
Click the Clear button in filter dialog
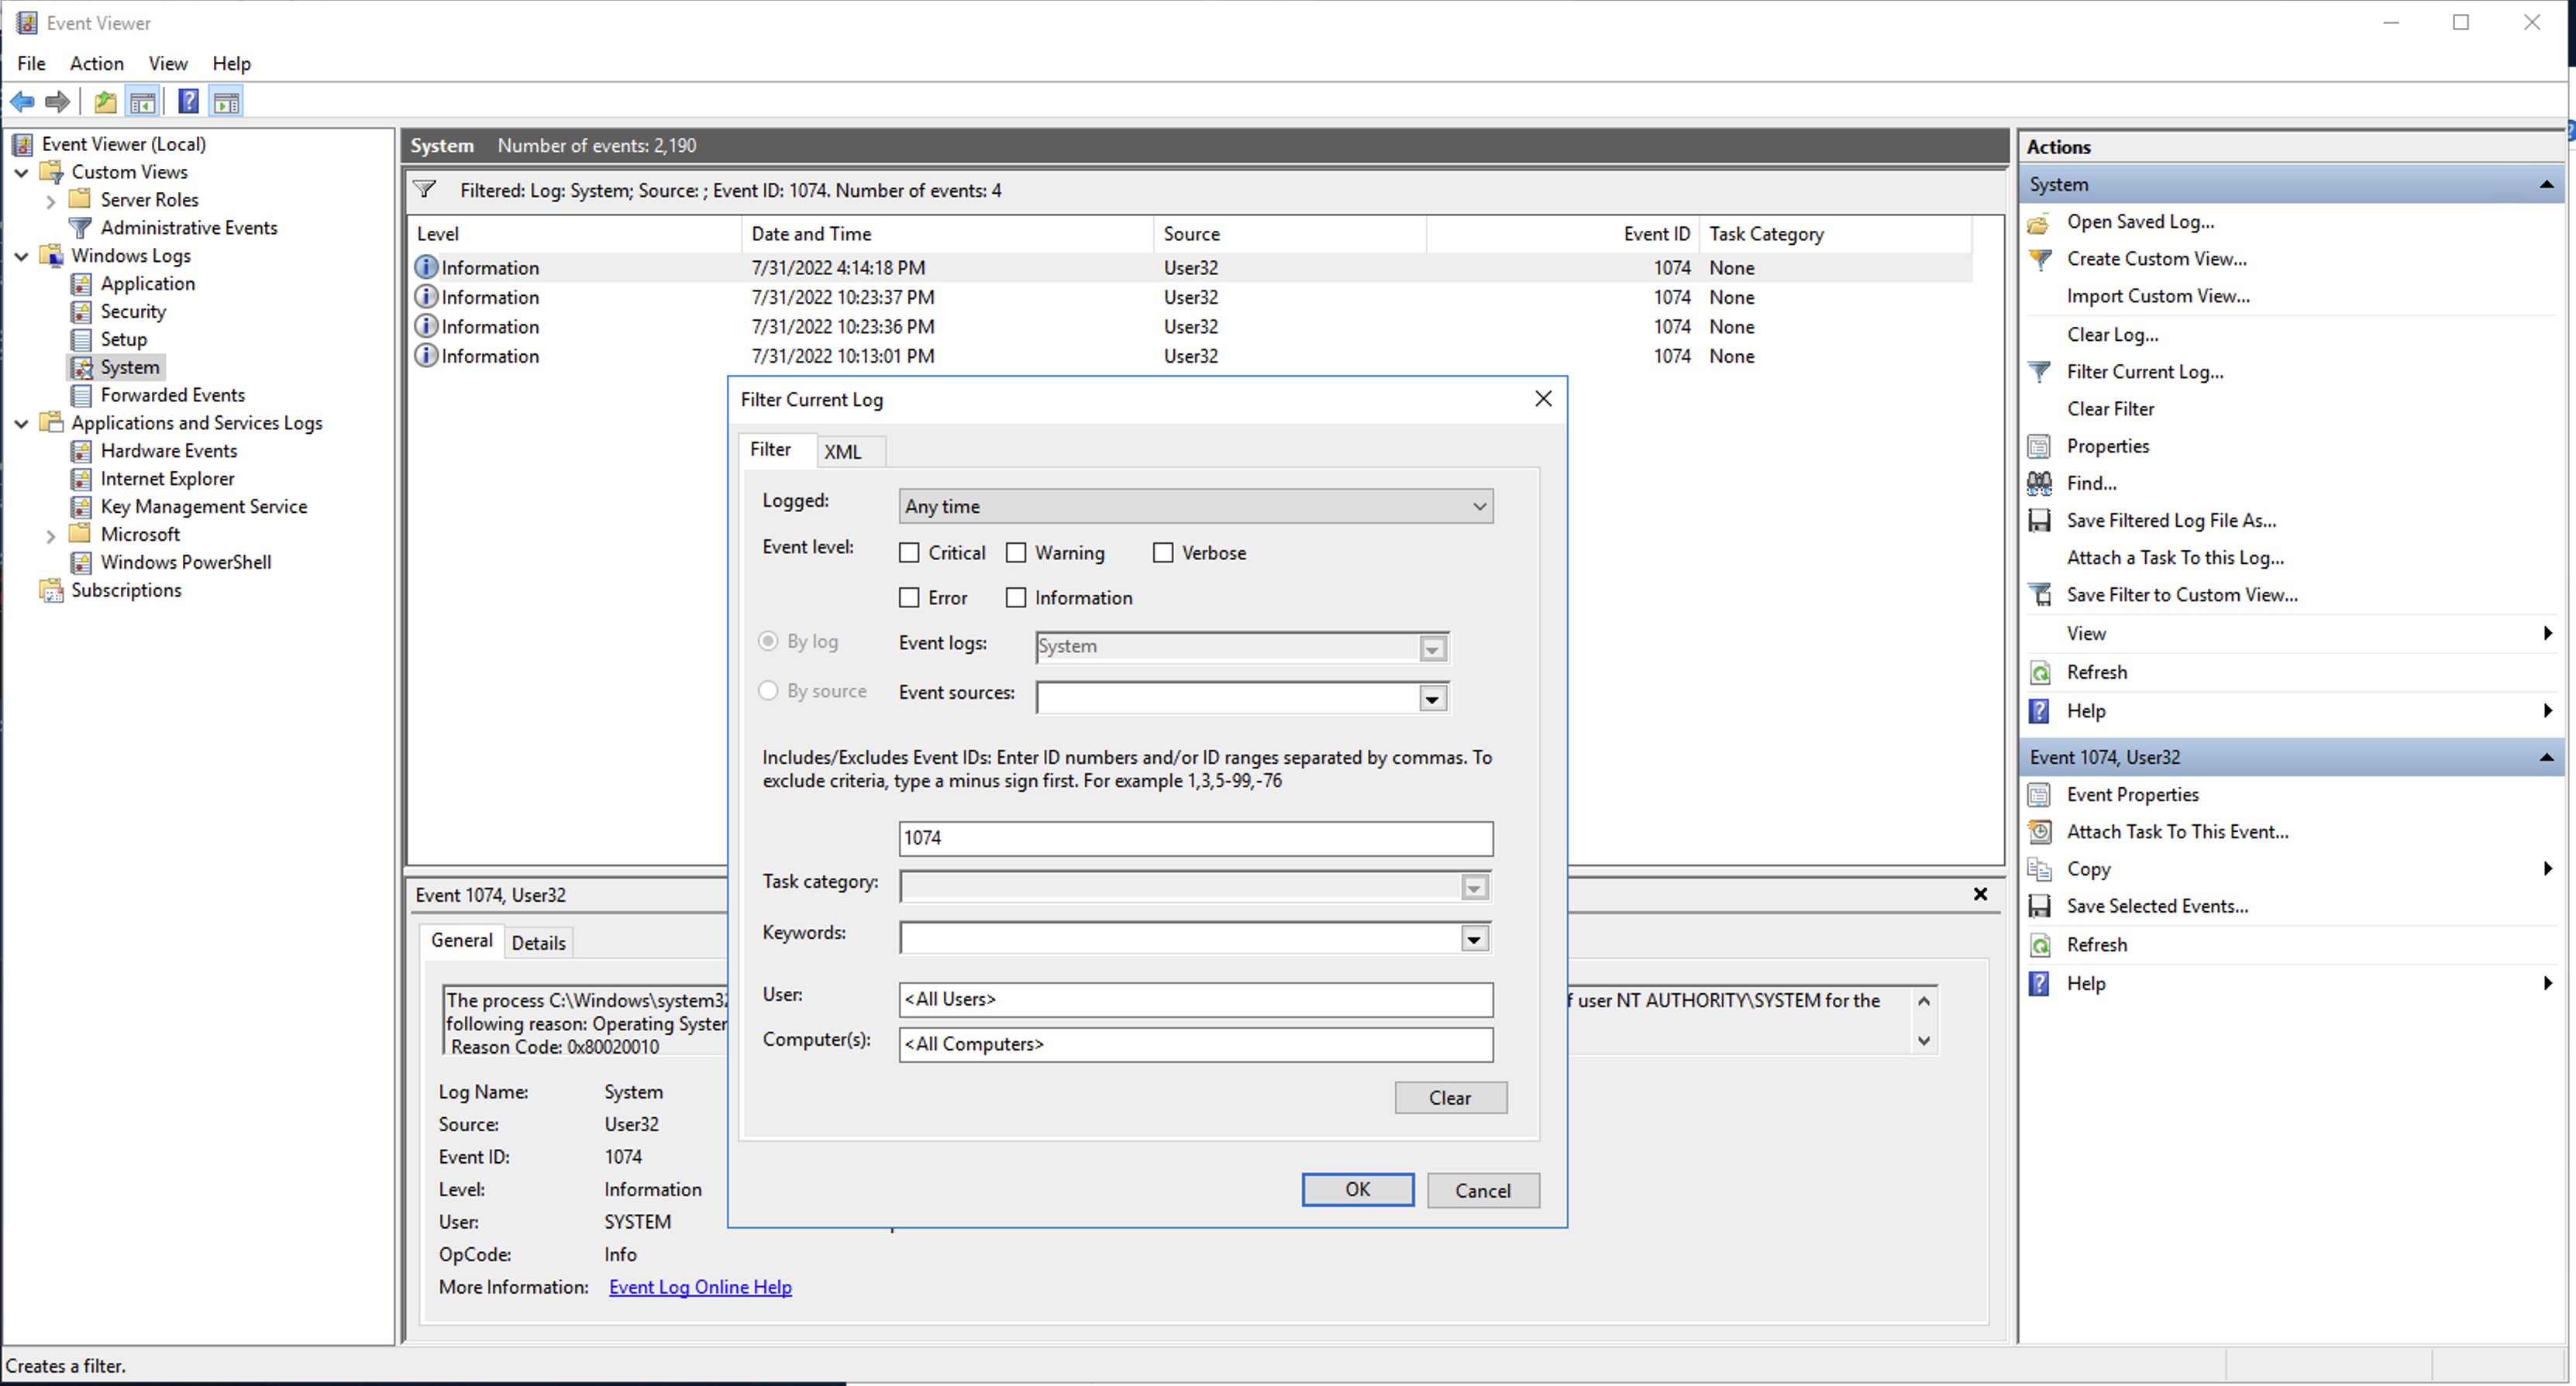[x=1450, y=1098]
